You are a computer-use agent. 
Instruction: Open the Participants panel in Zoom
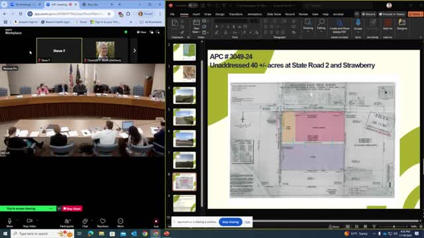pos(67,223)
